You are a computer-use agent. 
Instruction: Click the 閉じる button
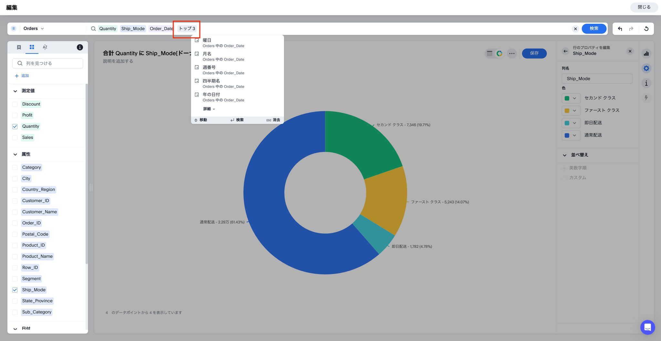(644, 7)
